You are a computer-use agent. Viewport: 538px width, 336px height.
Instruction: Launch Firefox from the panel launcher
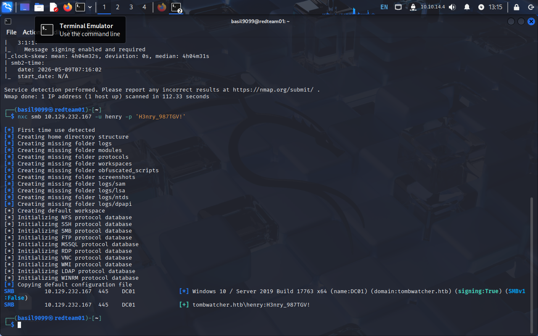click(67, 7)
